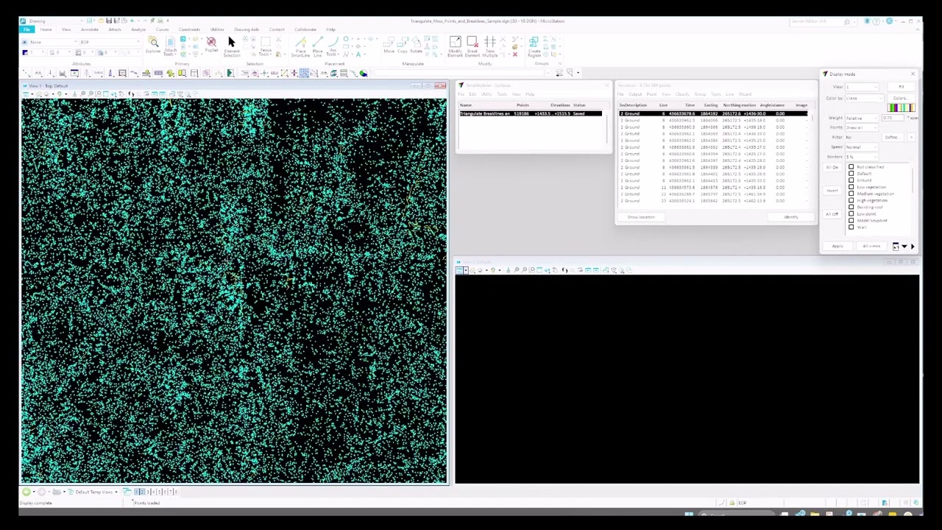Screen dimensions: 942x530
Task: Select the Break Element tool
Action: click(x=472, y=46)
